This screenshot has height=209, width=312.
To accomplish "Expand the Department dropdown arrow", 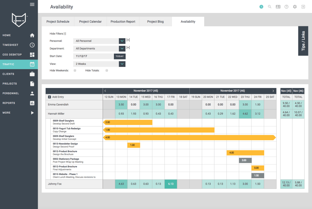I will (x=122, y=48).
